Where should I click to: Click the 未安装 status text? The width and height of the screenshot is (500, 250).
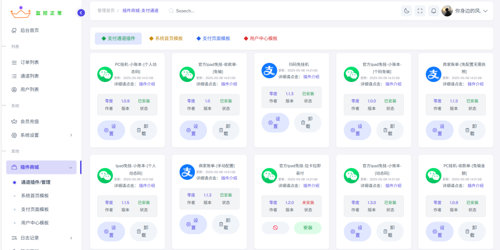point(308,203)
